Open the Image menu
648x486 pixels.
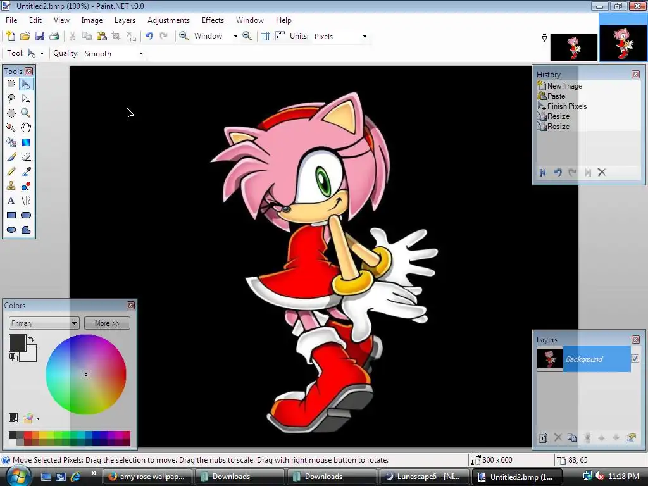[92, 20]
